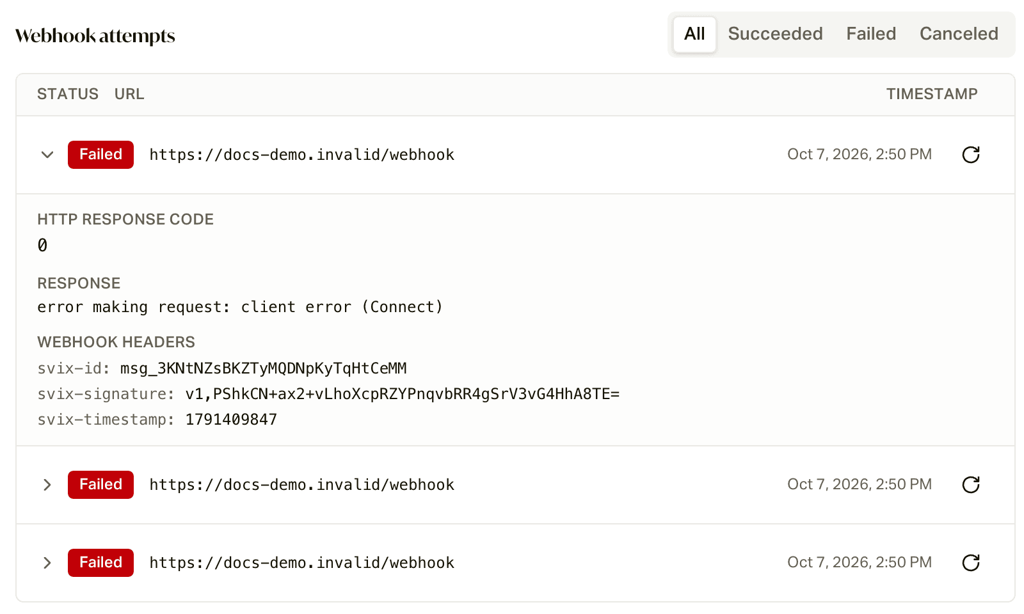1024x614 pixels.
Task: Expand the bottom failed attempt row
Action: point(47,563)
